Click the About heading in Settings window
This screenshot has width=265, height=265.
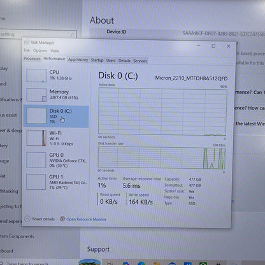click(x=102, y=20)
